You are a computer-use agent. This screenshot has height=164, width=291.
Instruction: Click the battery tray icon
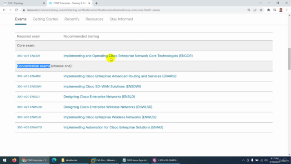256,160
